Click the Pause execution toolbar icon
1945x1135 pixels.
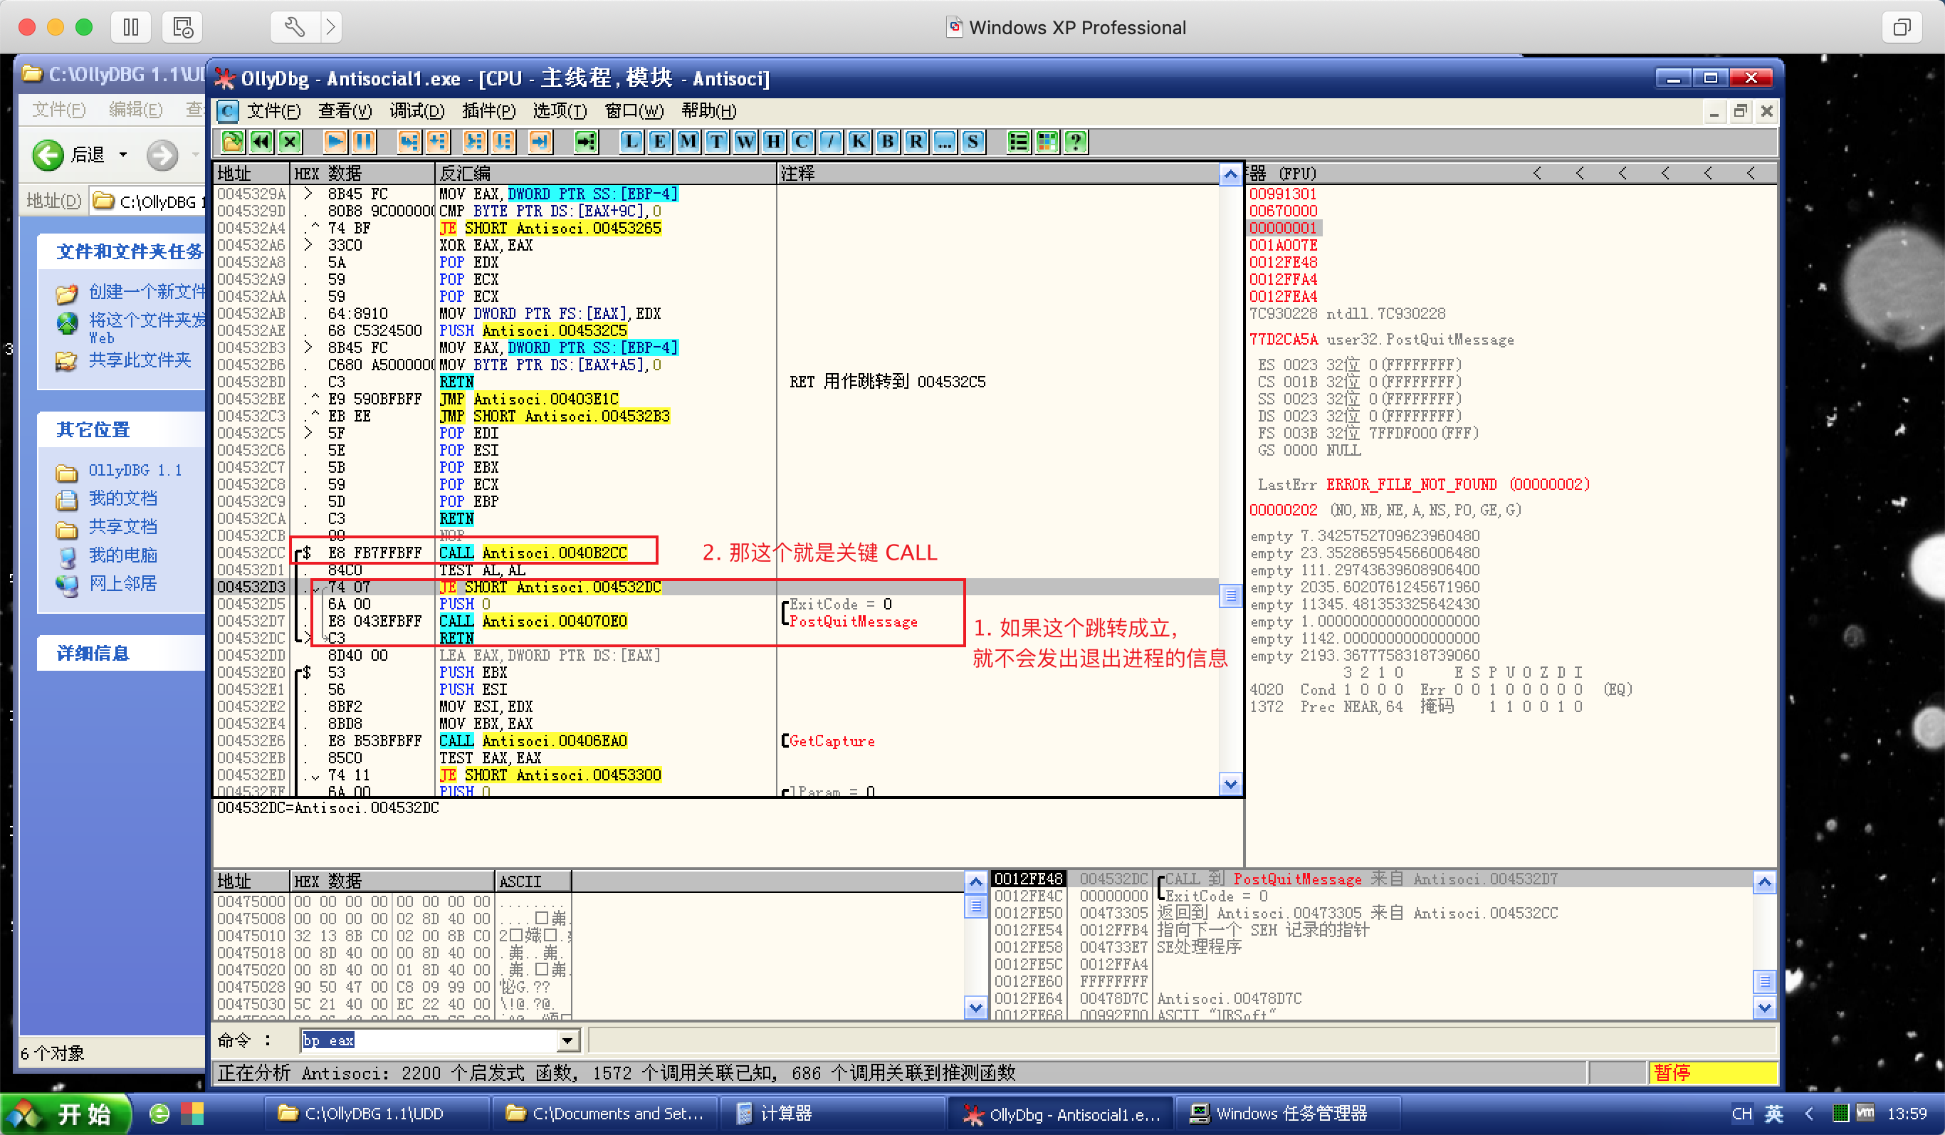(363, 141)
